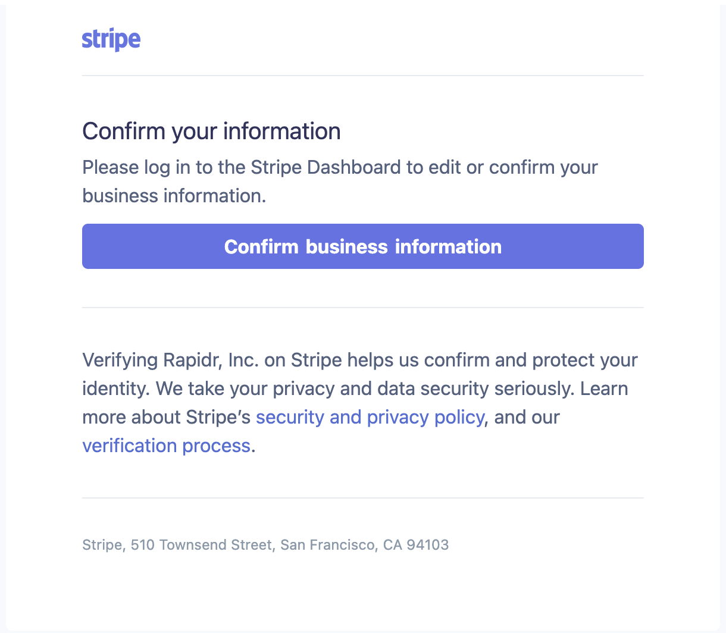Click the purple Stripe branding image
The image size is (726, 633).
click(x=111, y=38)
